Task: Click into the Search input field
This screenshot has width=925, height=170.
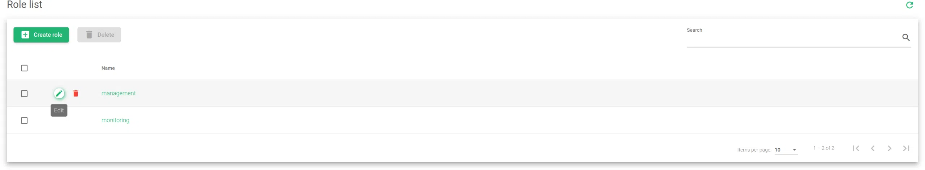Action: click(x=791, y=39)
